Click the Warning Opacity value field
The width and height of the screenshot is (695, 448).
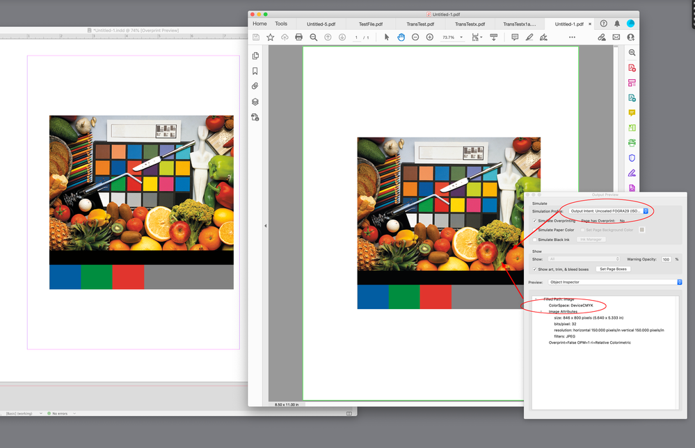coord(666,259)
